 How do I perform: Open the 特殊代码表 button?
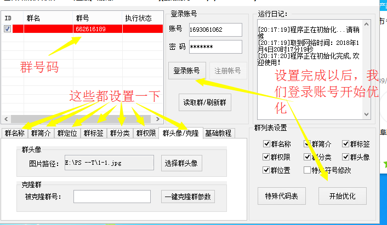(x=282, y=196)
